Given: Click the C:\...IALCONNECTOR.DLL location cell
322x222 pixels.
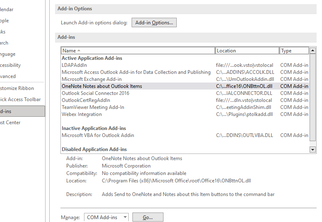Looking at the screenshot, I should (x=244, y=93).
